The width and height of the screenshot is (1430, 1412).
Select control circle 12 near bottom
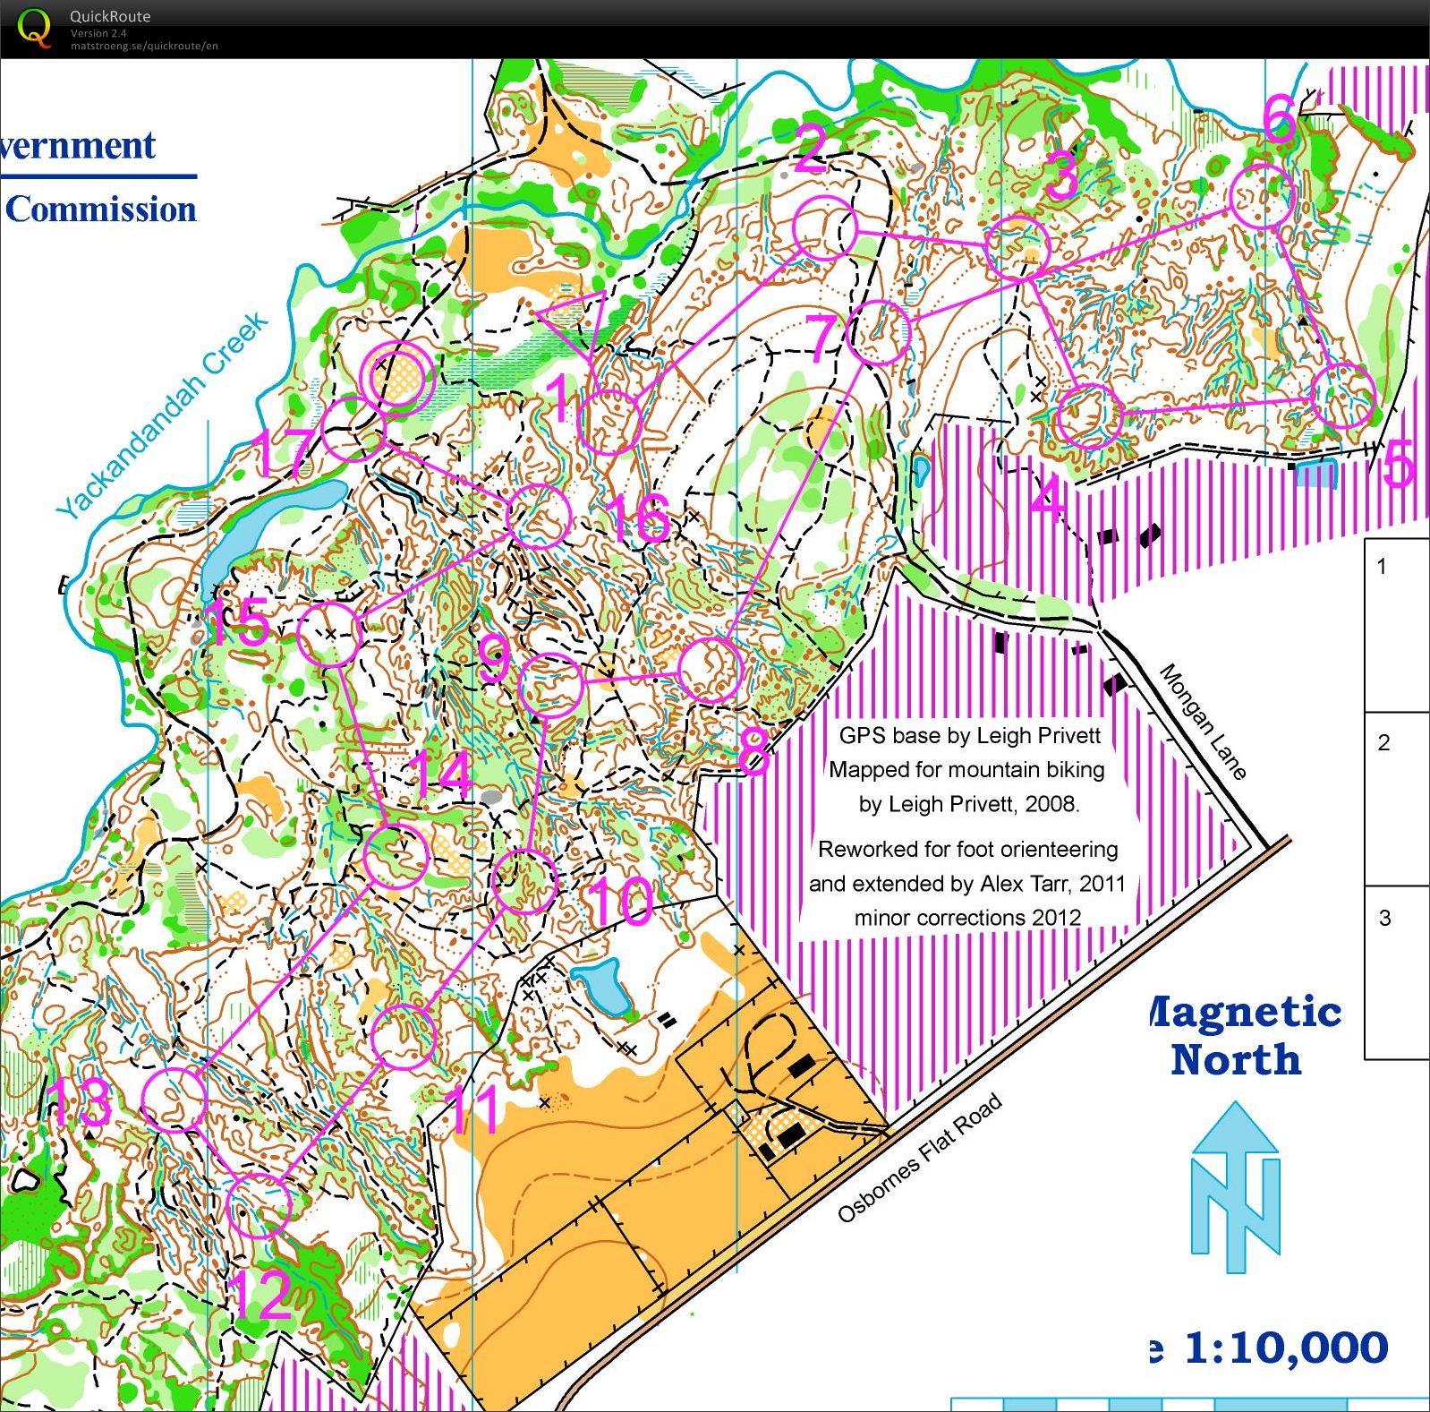point(260,1206)
